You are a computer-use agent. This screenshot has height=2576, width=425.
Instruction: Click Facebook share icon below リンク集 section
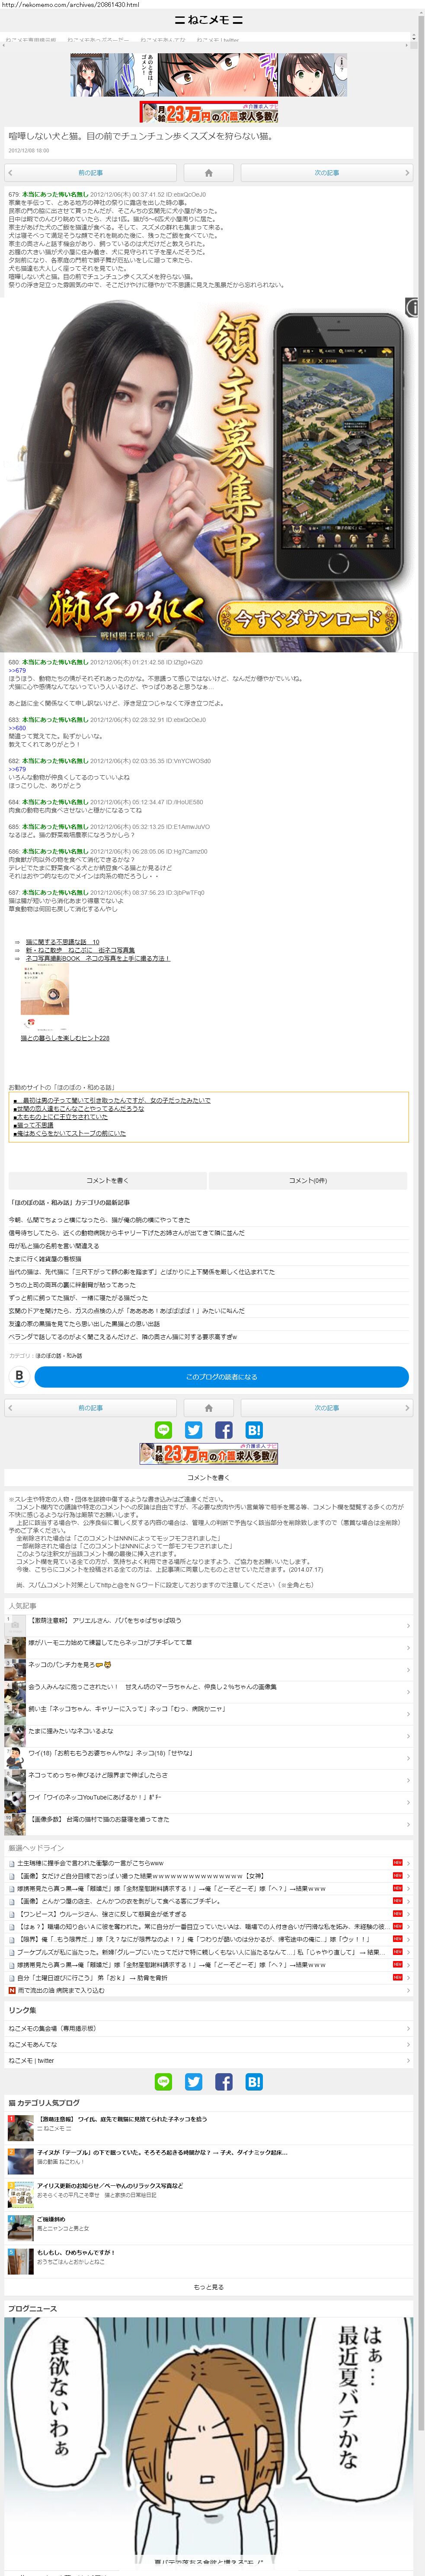(x=224, y=2081)
